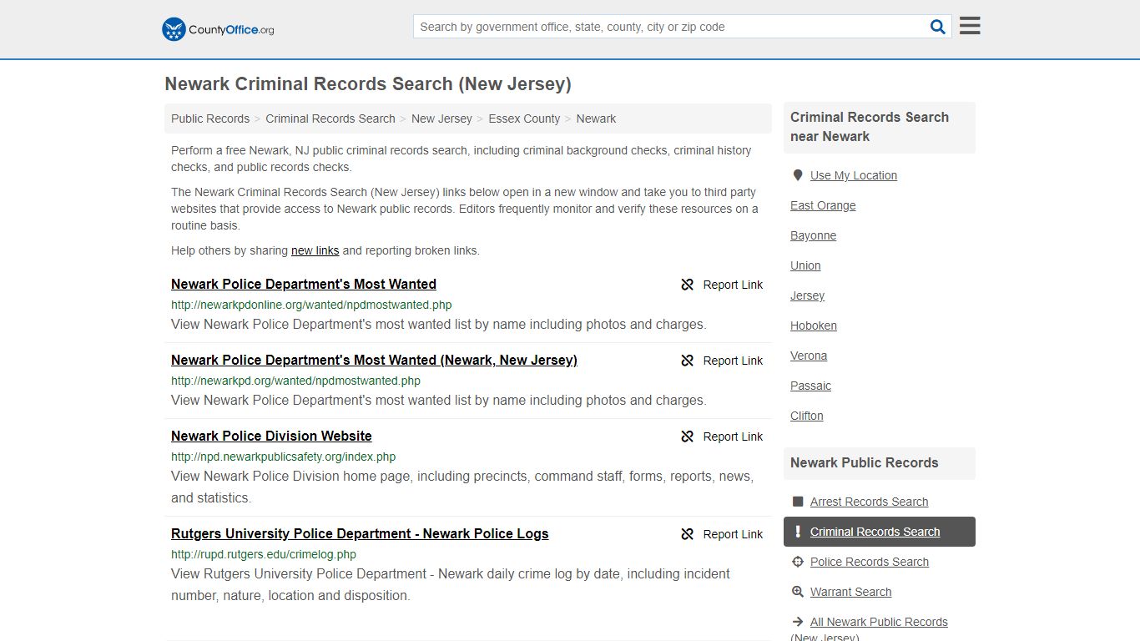The width and height of the screenshot is (1140, 641).
Task: Select Verona nearby city
Action: point(809,356)
